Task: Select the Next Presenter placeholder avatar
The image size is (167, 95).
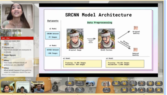Action: click(x=55, y=87)
